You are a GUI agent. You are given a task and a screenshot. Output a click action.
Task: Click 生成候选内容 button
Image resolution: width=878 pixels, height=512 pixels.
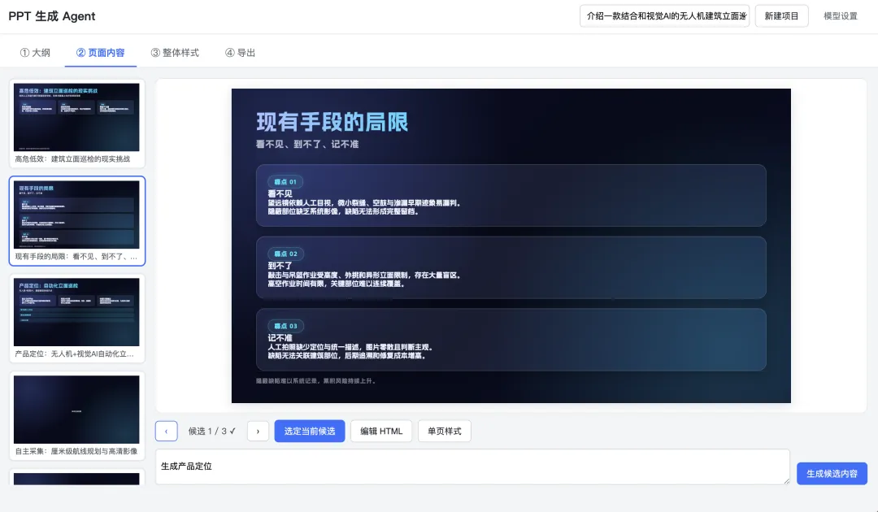click(832, 473)
